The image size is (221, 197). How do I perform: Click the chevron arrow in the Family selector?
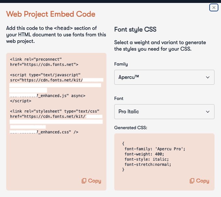208,77
